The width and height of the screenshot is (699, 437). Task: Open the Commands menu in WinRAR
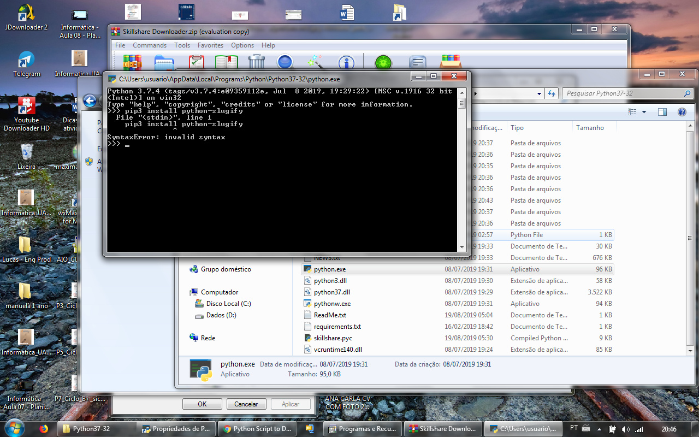(149, 45)
